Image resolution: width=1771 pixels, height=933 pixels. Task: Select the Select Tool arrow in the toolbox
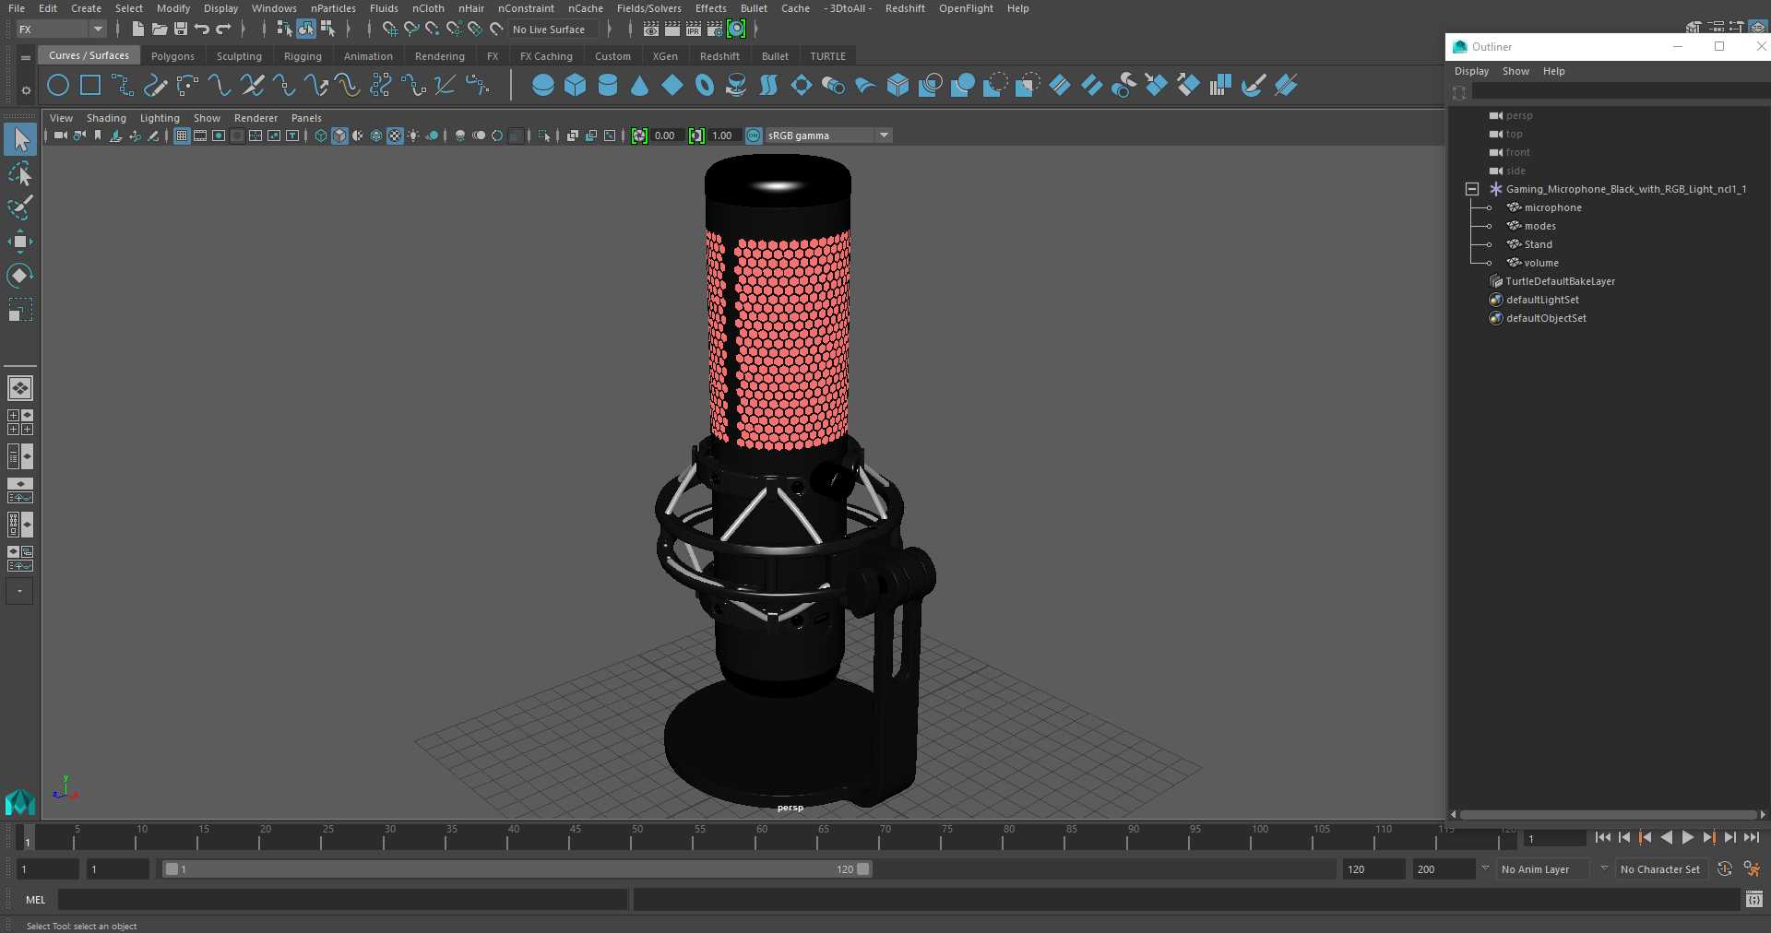(x=20, y=139)
